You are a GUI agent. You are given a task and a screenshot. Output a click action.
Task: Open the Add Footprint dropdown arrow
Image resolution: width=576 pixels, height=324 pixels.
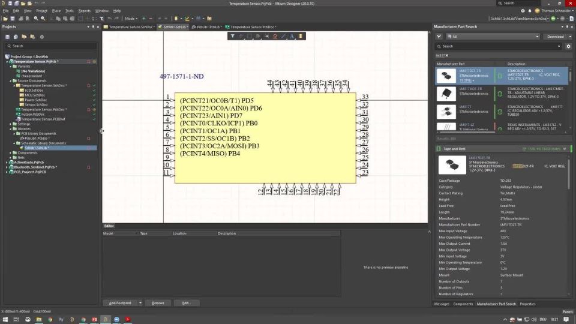tap(140, 303)
